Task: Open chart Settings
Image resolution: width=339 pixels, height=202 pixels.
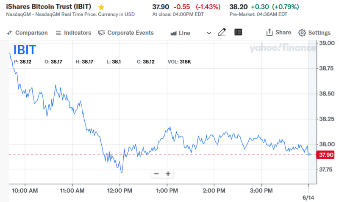Action: pos(314,33)
